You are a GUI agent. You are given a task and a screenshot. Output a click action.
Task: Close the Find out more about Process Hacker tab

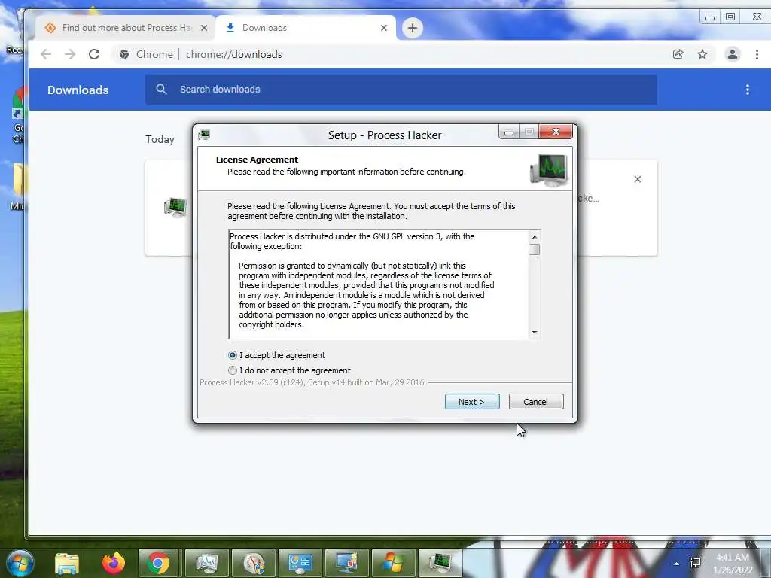(x=203, y=28)
